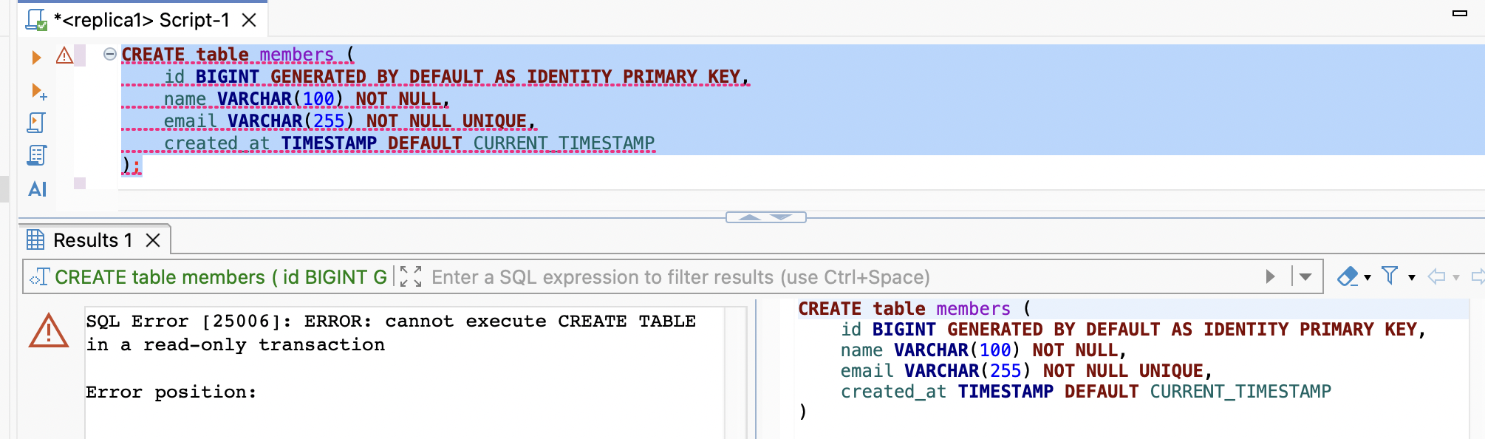The width and height of the screenshot is (1485, 439).
Task: Open the eraser options dropdown arrow
Action: pos(1368,278)
